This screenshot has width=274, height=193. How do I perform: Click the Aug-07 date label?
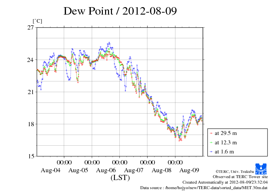(134, 170)
